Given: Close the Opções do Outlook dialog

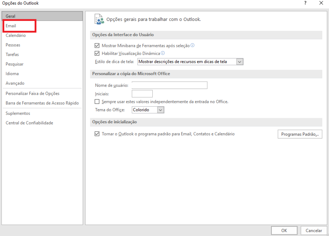Looking at the screenshot, I should 321,3.
